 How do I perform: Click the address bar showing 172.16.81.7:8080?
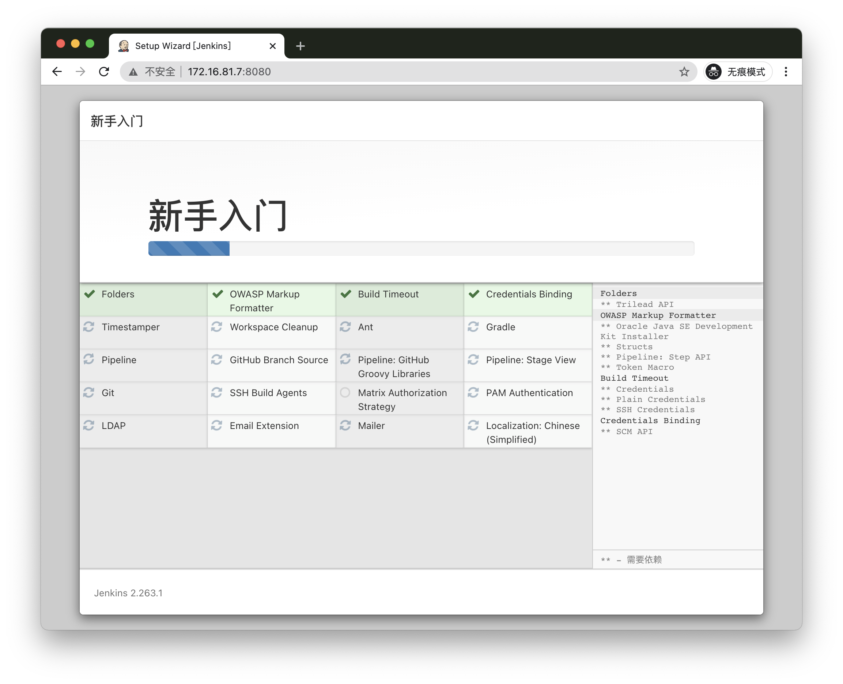(x=408, y=72)
